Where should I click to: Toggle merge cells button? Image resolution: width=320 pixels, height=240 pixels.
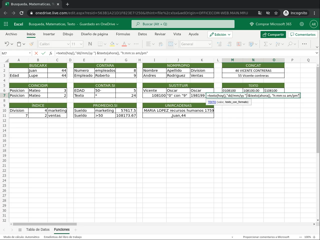click(170, 44)
